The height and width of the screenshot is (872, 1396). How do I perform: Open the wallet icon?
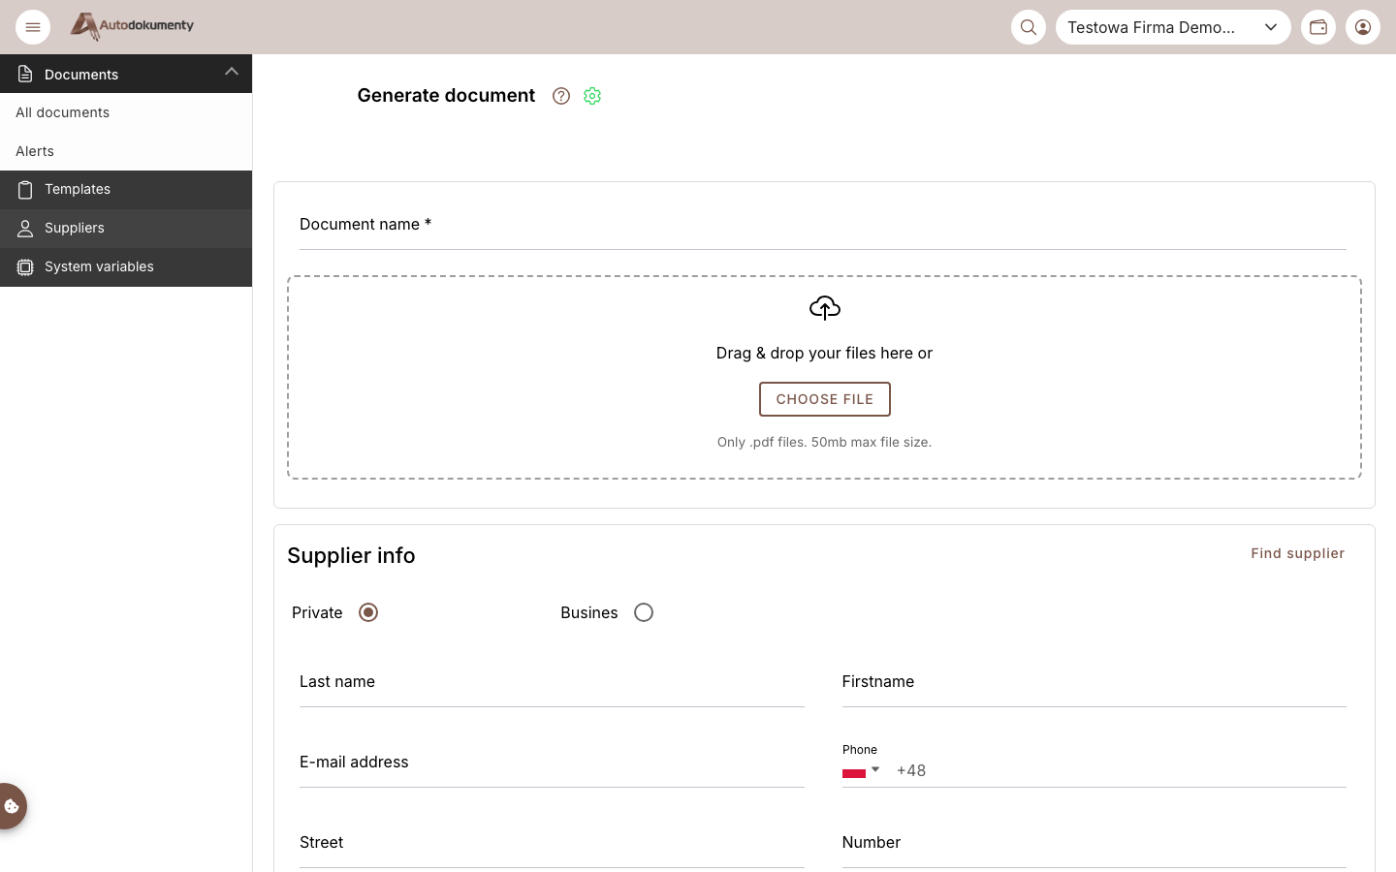1318,27
